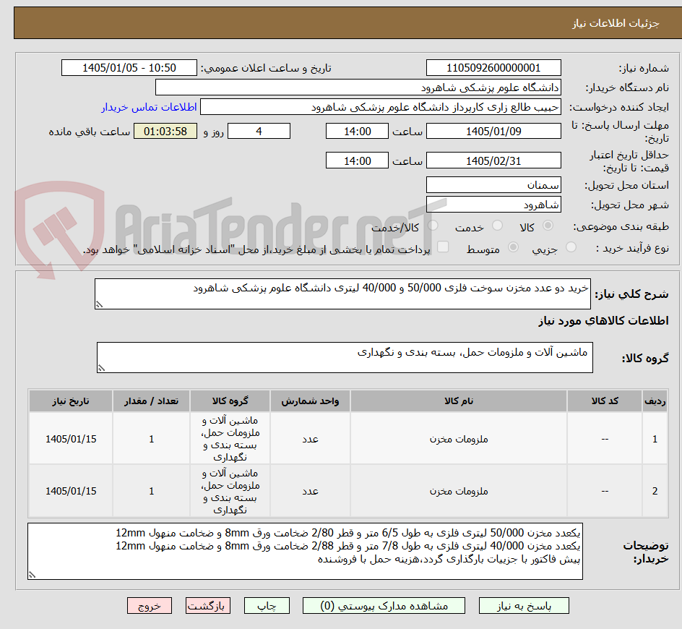Select the کالا/خدمت radio button
Screen dimensions: 682x629
433,226
